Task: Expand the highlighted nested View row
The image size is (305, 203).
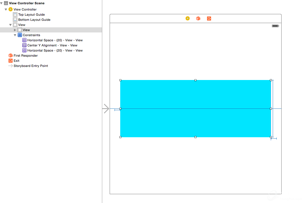Action: coord(15,30)
